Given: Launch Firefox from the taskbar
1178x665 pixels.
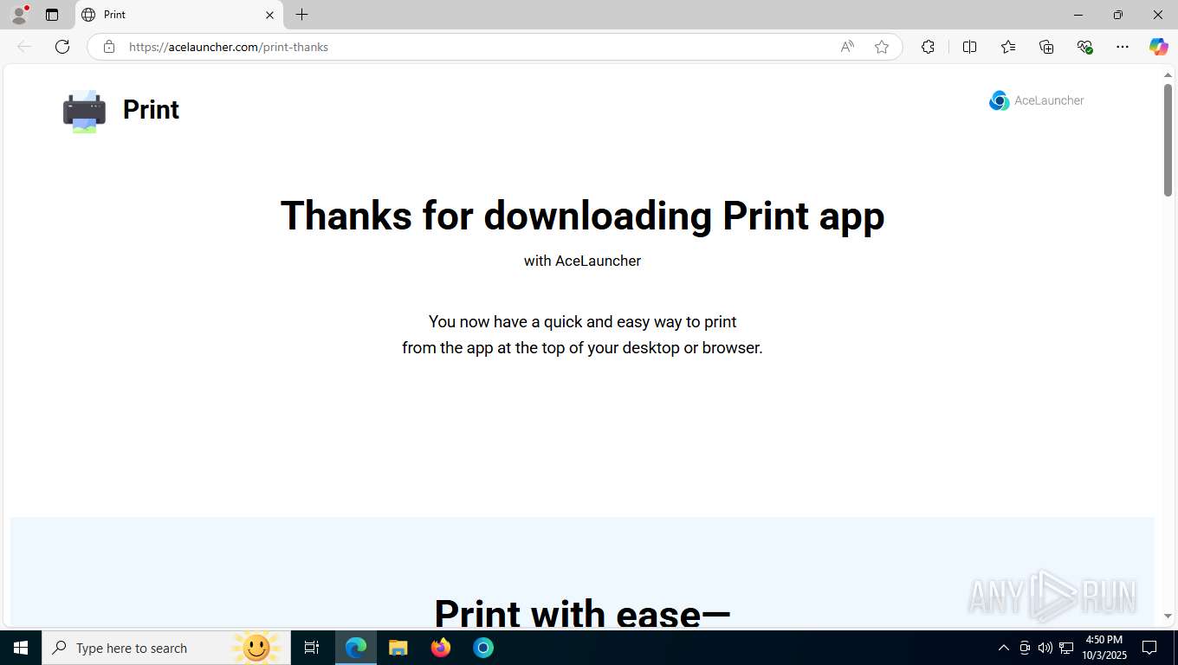Looking at the screenshot, I should pyautogui.click(x=441, y=648).
